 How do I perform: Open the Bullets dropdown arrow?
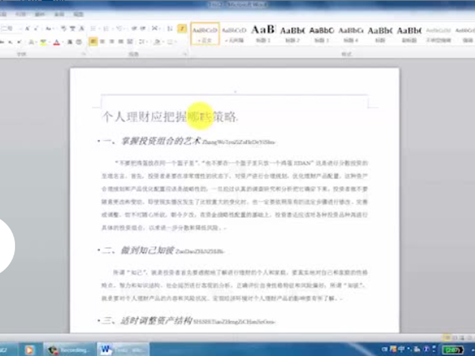click(x=99, y=28)
